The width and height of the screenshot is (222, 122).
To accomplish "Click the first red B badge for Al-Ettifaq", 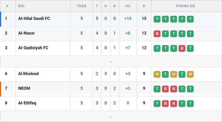I will click(x=165, y=103).
